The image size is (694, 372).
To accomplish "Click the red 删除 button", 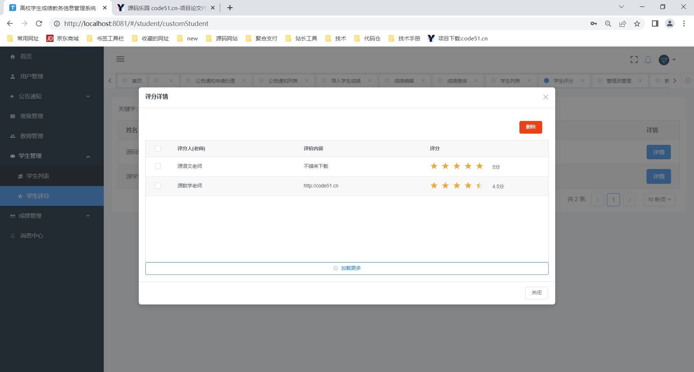I will 530,127.
